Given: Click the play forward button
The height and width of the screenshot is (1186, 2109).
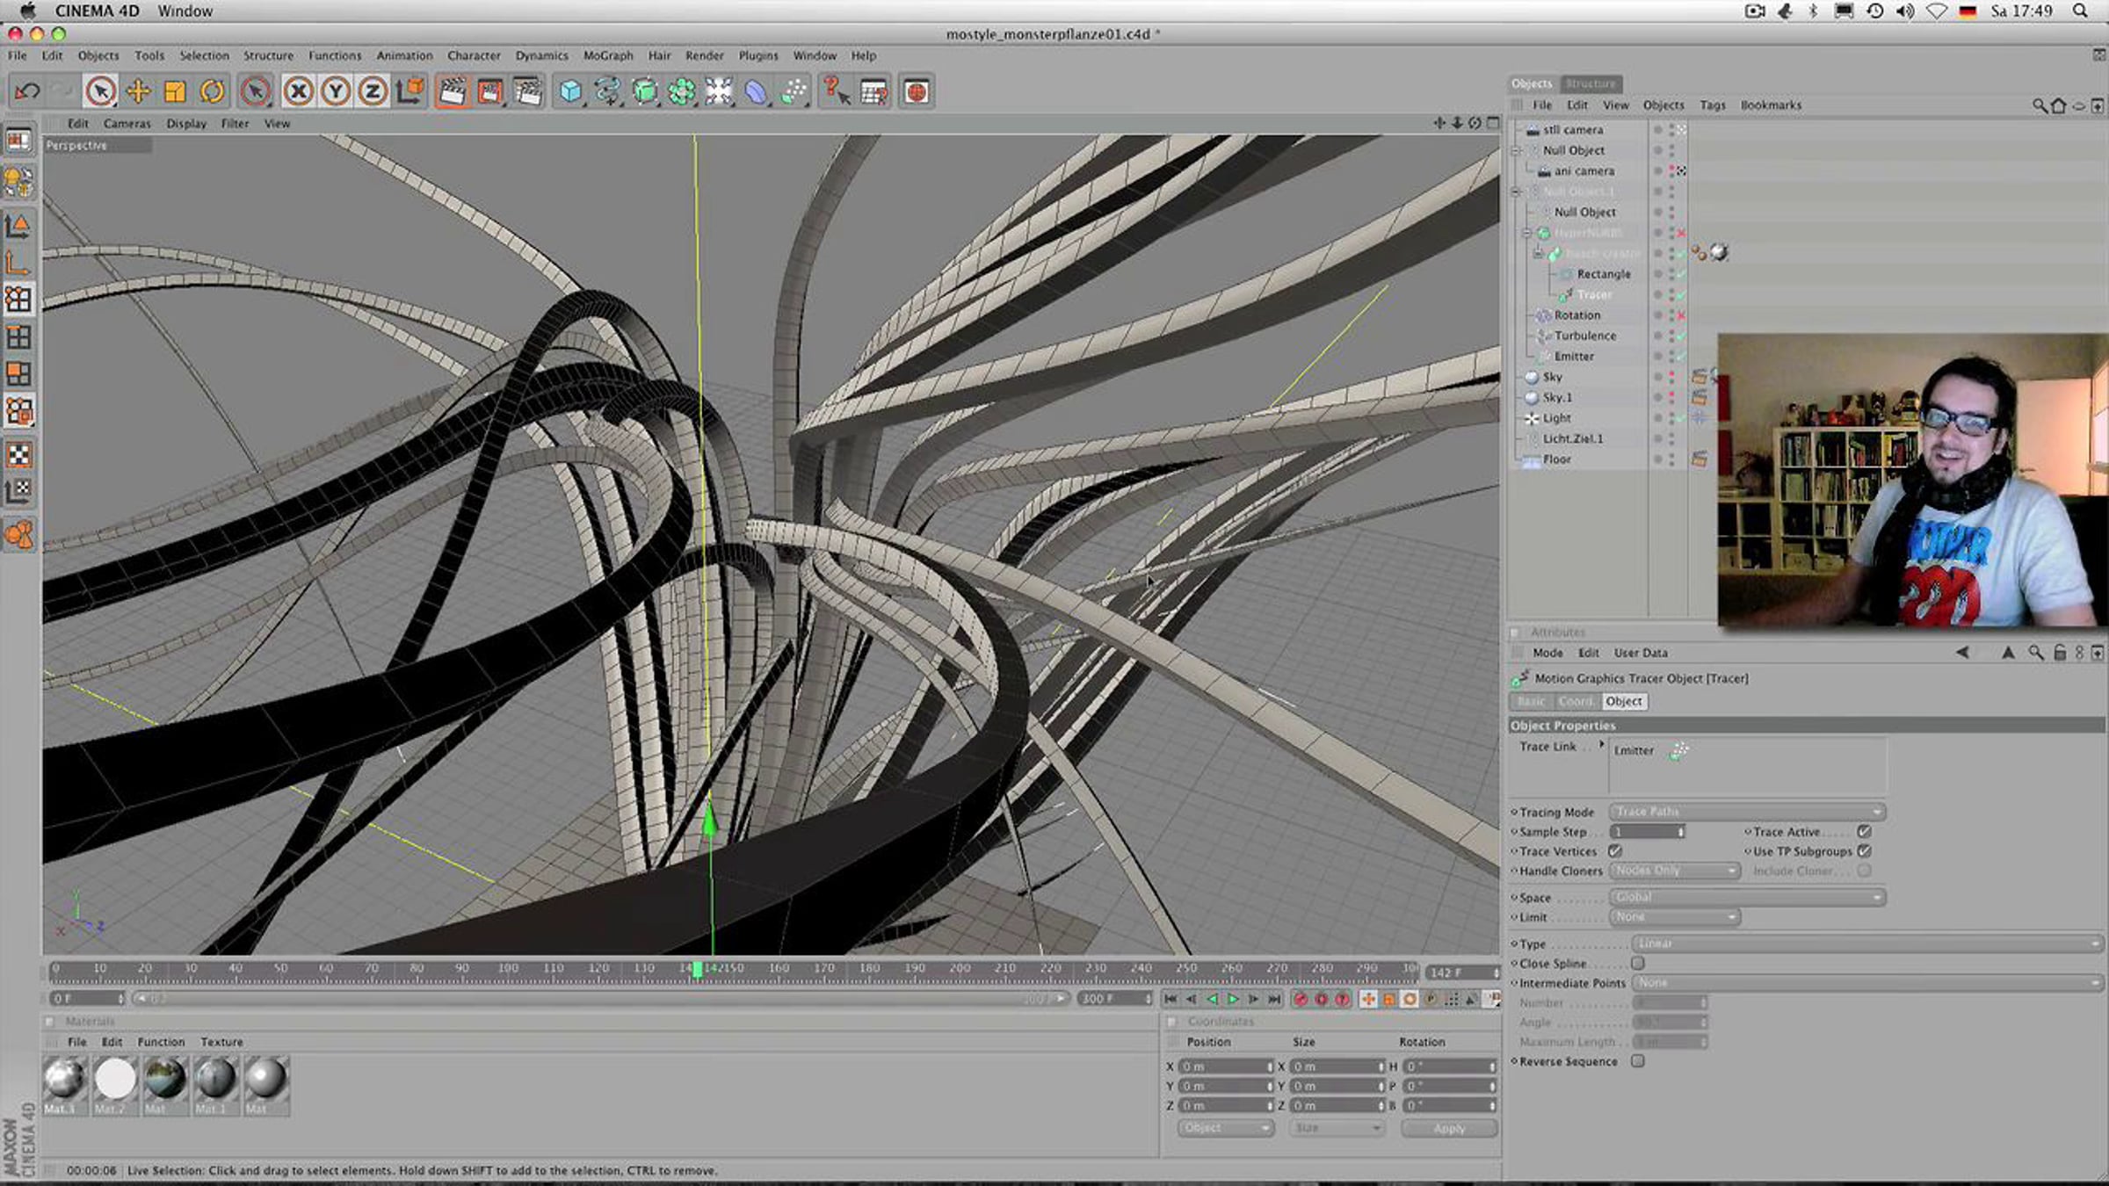Looking at the screenshot, I should pyautogui.click(x=1233, y=999).
